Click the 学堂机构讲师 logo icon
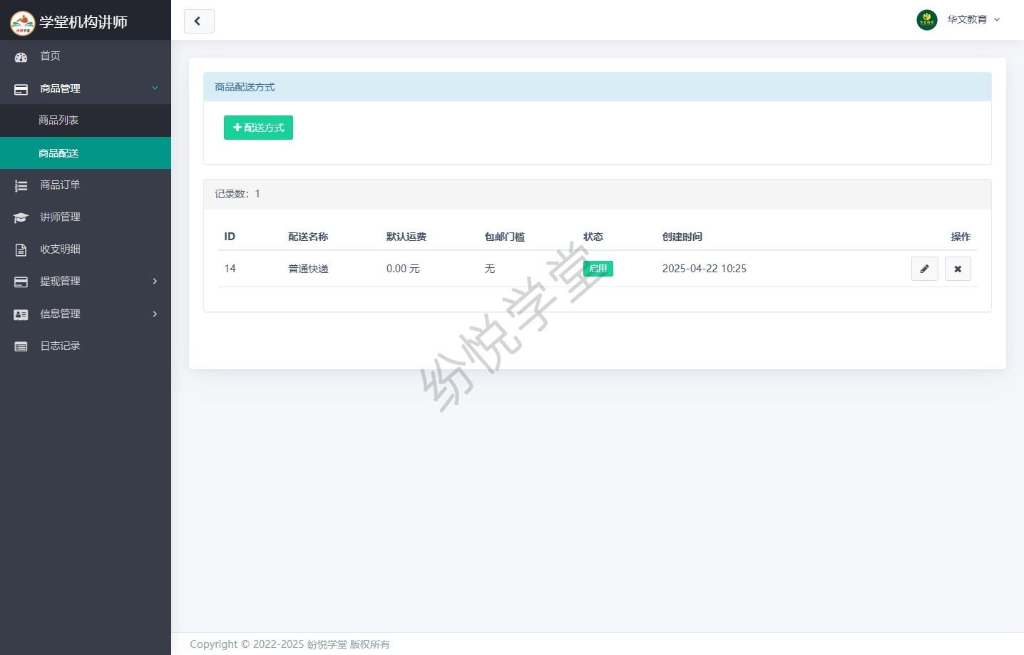The image size is (1024, 655). [x=22, y=23]
